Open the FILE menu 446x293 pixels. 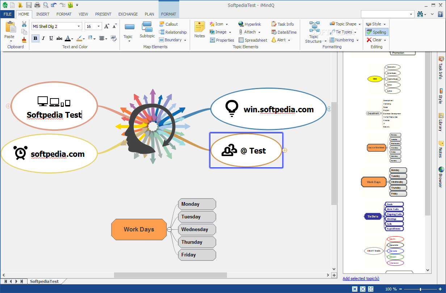pos(8,14)
